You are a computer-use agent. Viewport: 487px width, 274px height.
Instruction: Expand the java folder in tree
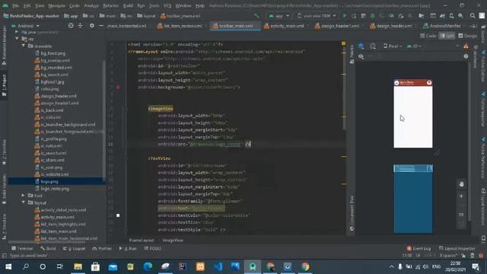[17, 32]
